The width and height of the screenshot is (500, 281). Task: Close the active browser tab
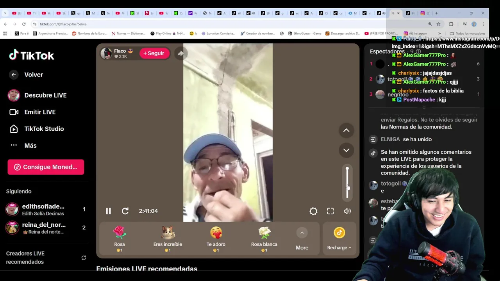coord(398,13)
